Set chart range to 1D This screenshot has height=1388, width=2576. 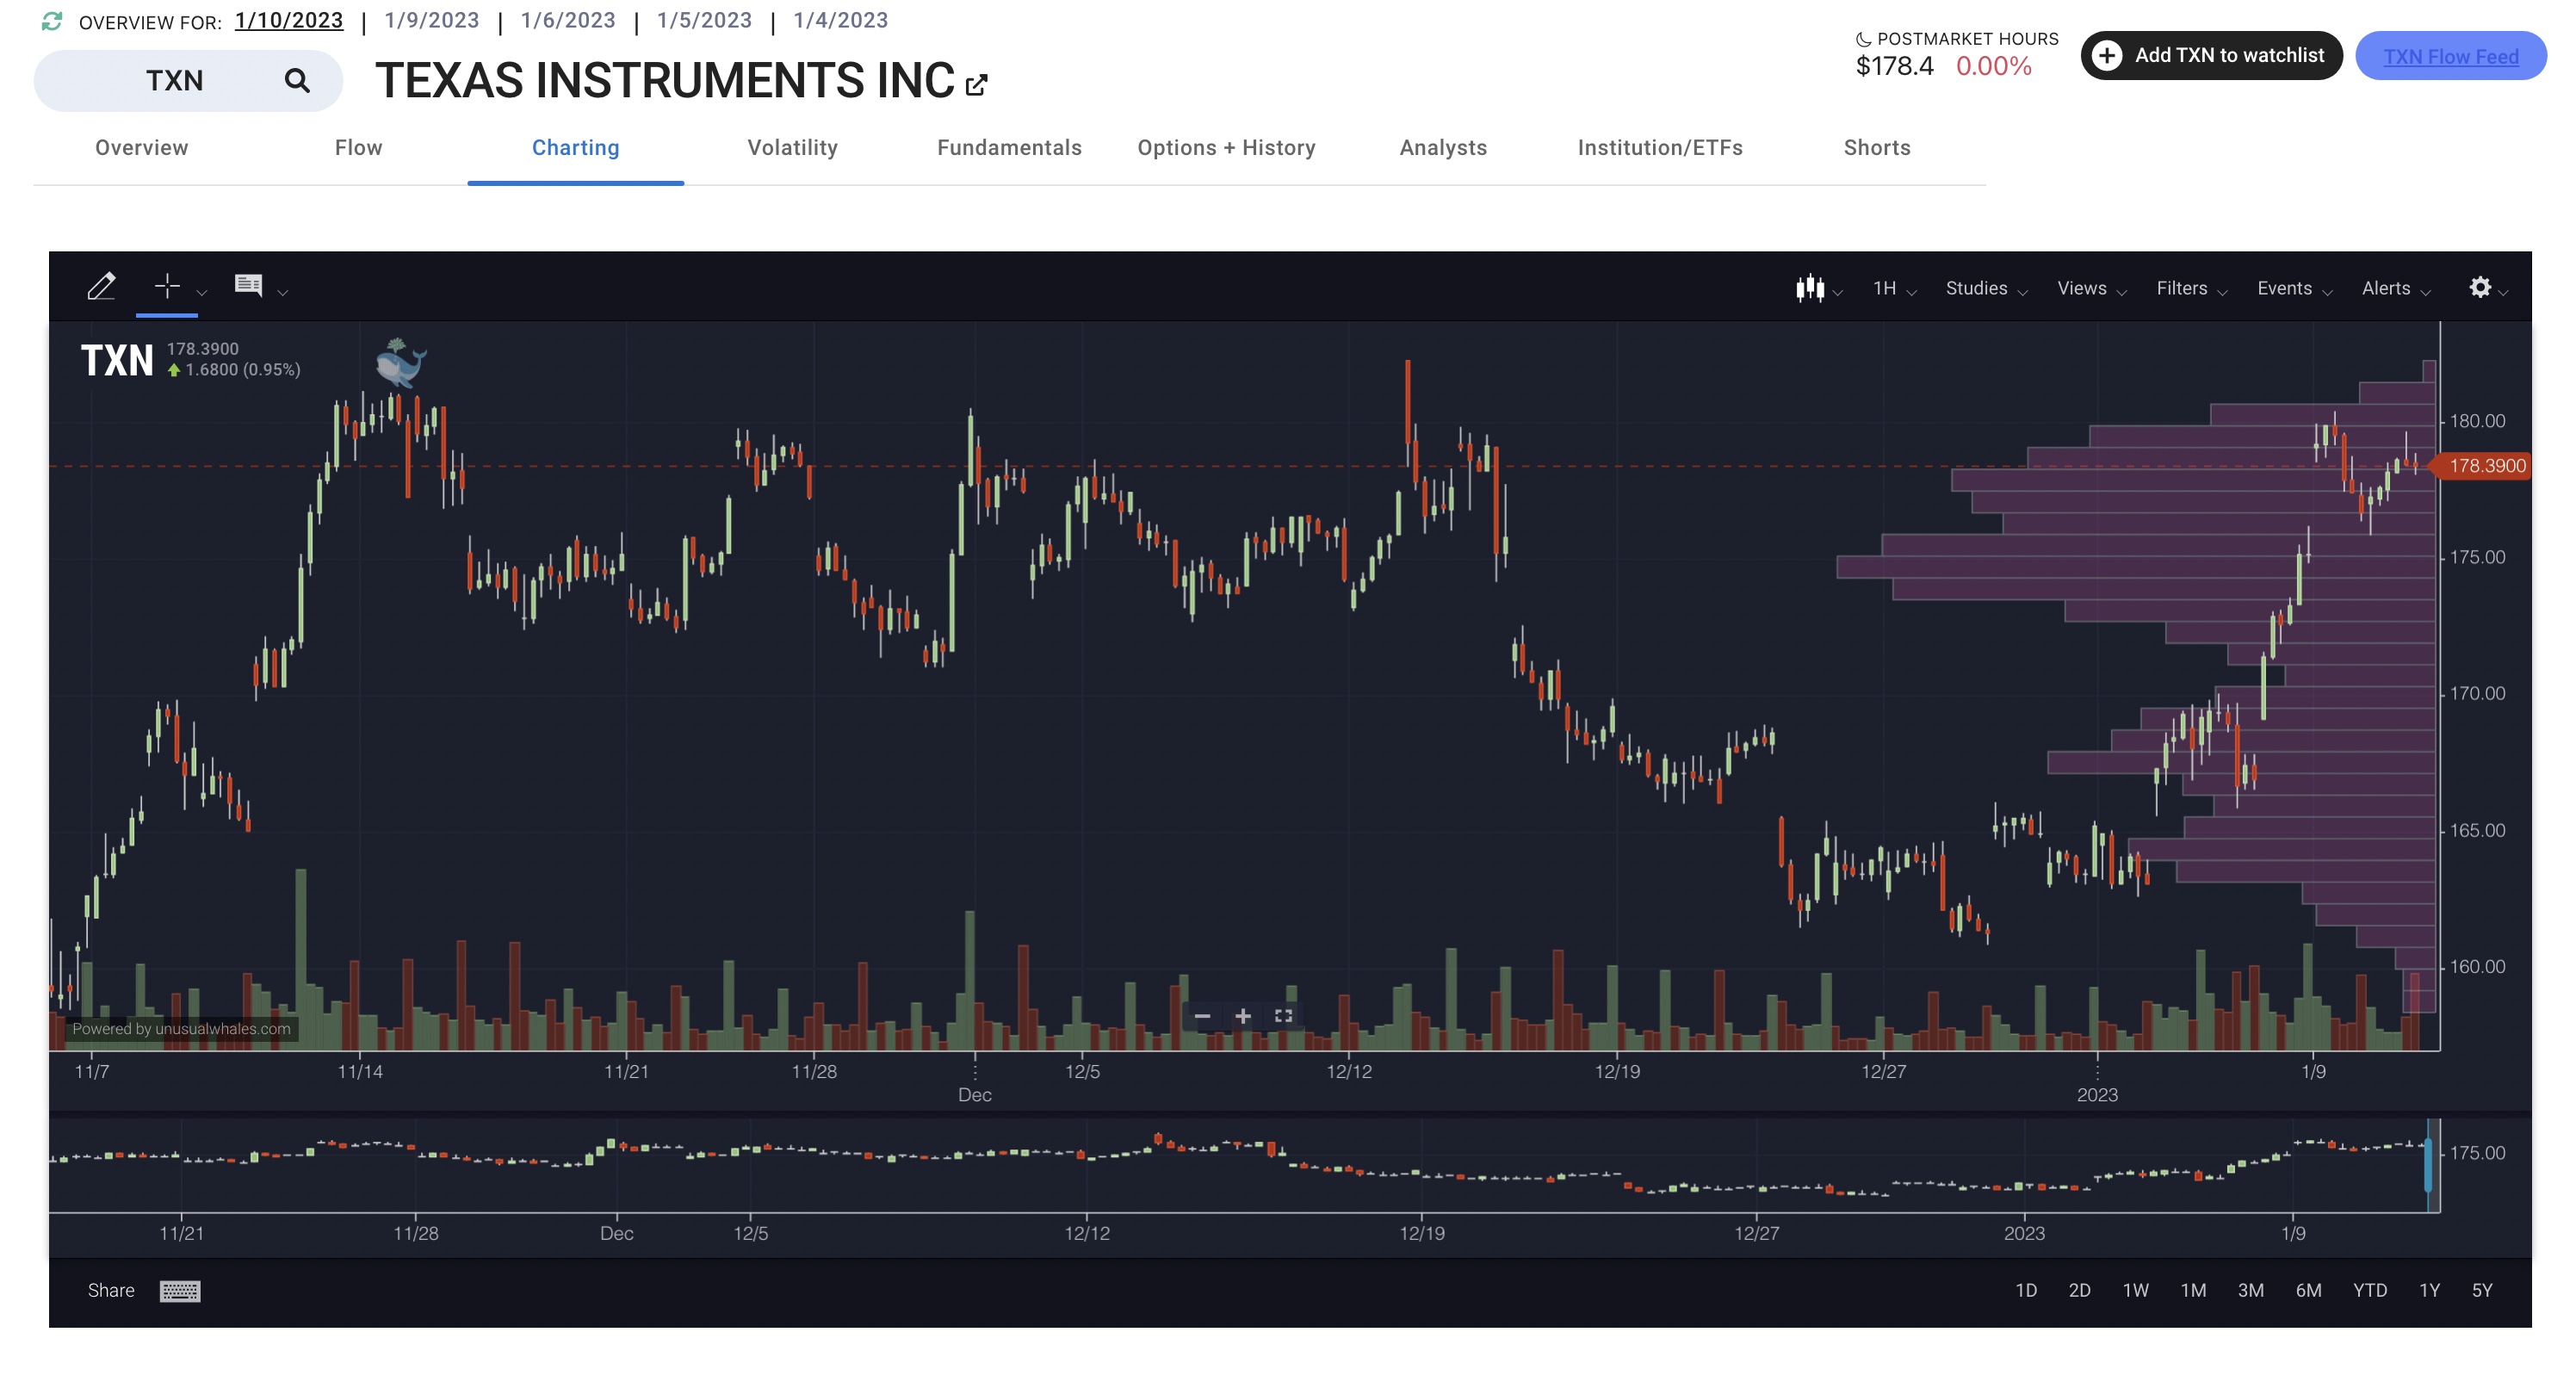(2026, 1290)
